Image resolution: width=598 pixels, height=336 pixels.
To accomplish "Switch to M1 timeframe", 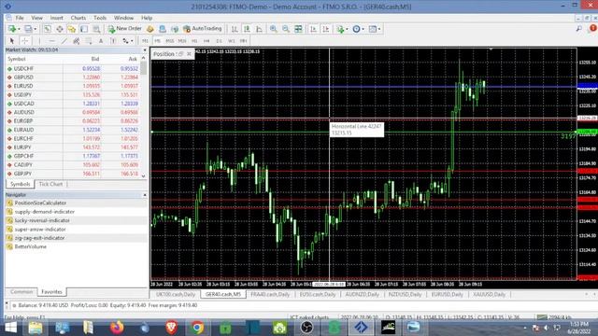I will point(146,41).
